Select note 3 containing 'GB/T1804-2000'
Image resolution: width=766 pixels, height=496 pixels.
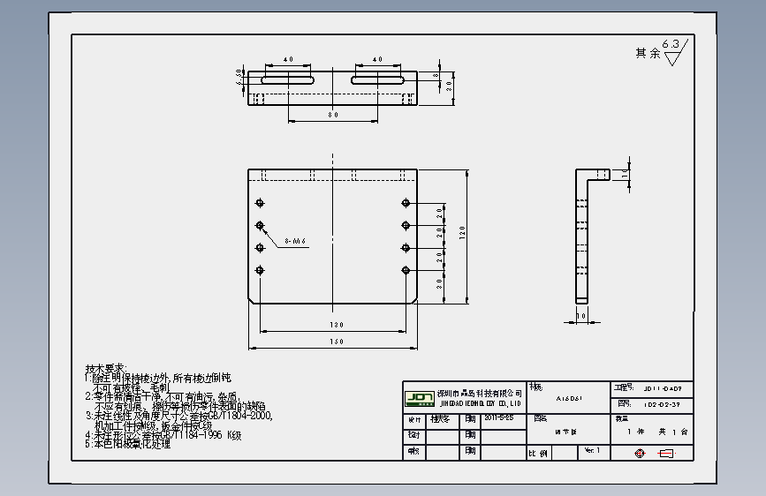tap(179, 421)
